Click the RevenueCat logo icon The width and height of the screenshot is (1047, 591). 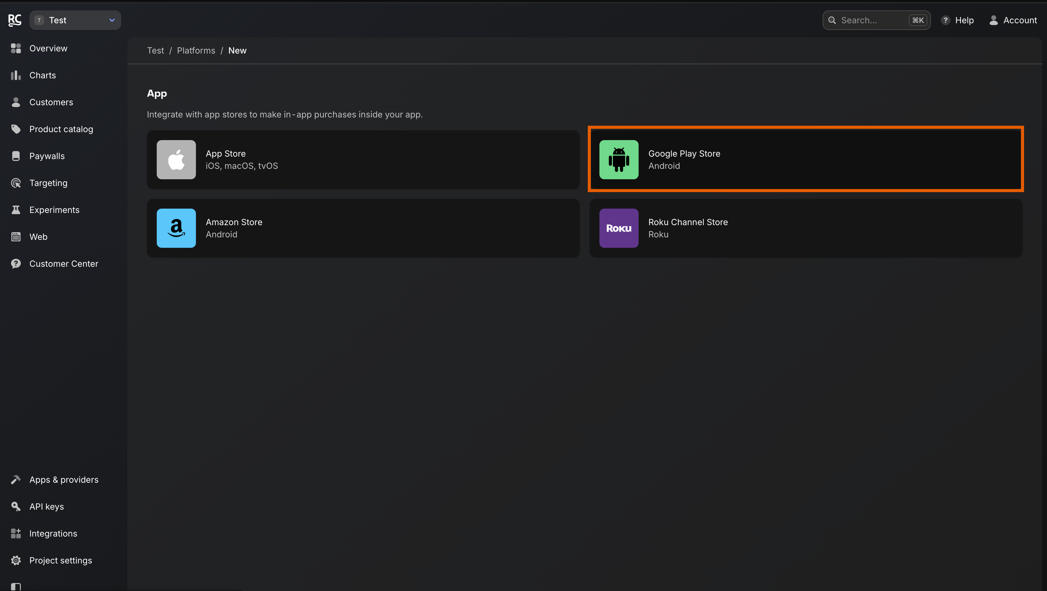(x=15, y=20)
